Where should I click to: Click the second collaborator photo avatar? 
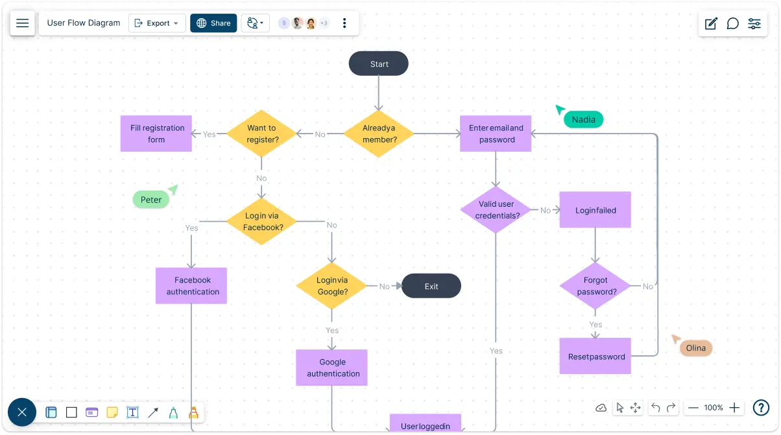tap(298, 23)
